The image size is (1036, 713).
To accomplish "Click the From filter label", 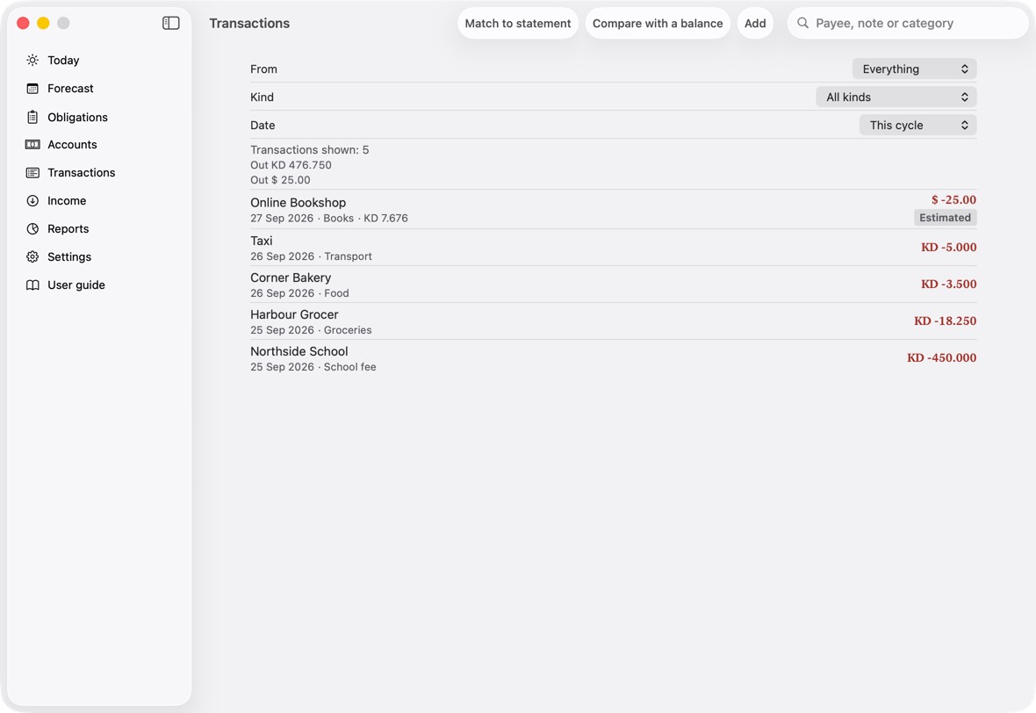I will pyautogui.click(x=263, y=69).
